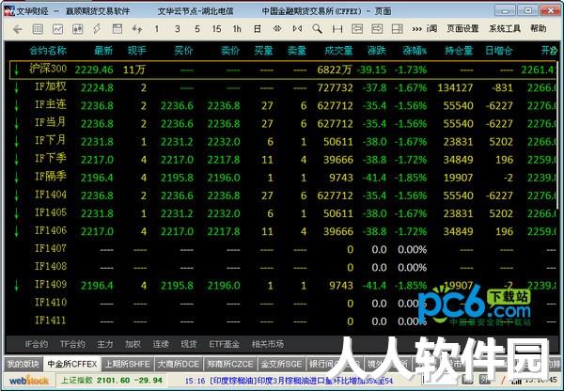Open the 我的板块 tab
This screenshot has height=391, width=564.
point(23,364)
